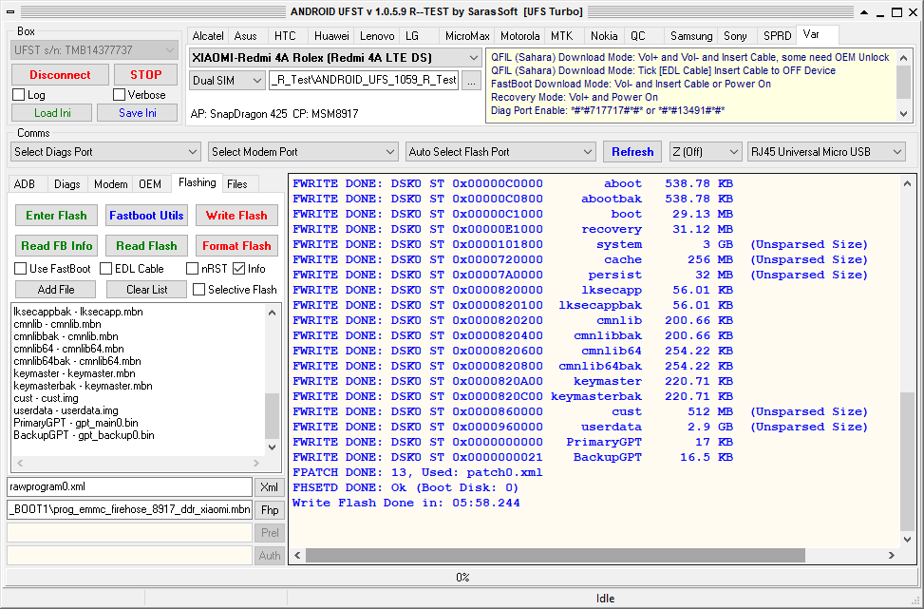This screenshot has height=609, width=924.
Task: Select the LG tab
Action: (412, 36)
